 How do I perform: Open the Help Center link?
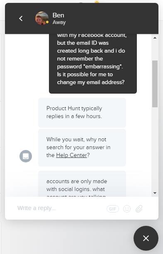point(71,155)
